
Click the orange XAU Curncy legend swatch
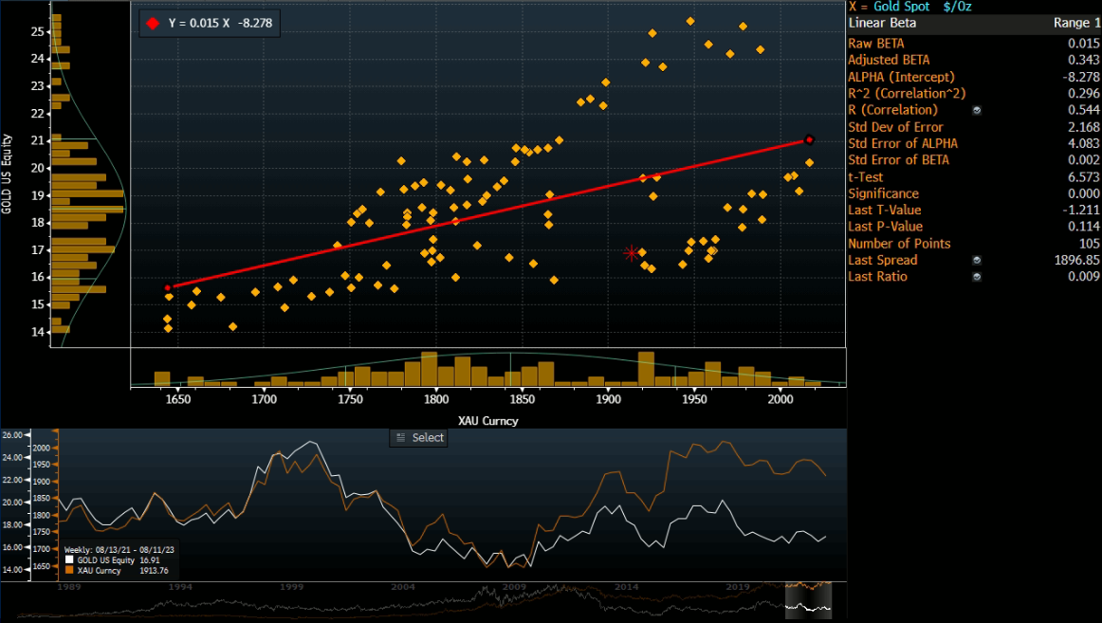tap(69, 570)
